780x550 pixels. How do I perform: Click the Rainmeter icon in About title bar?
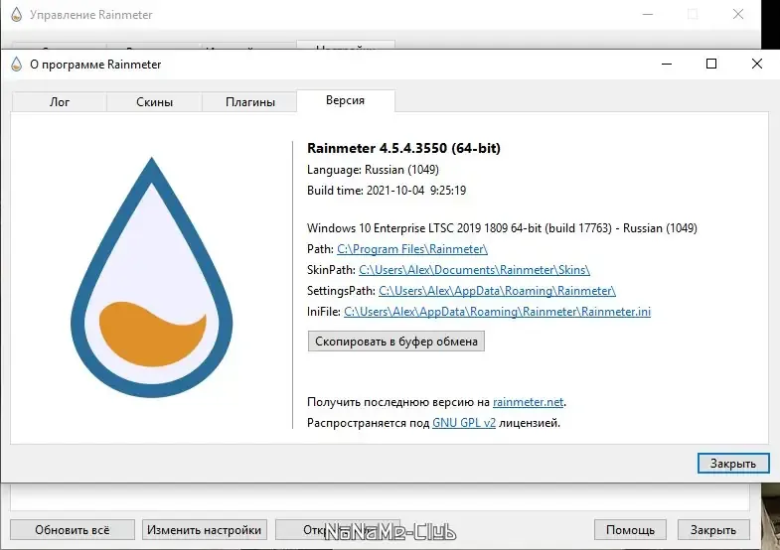17,65
